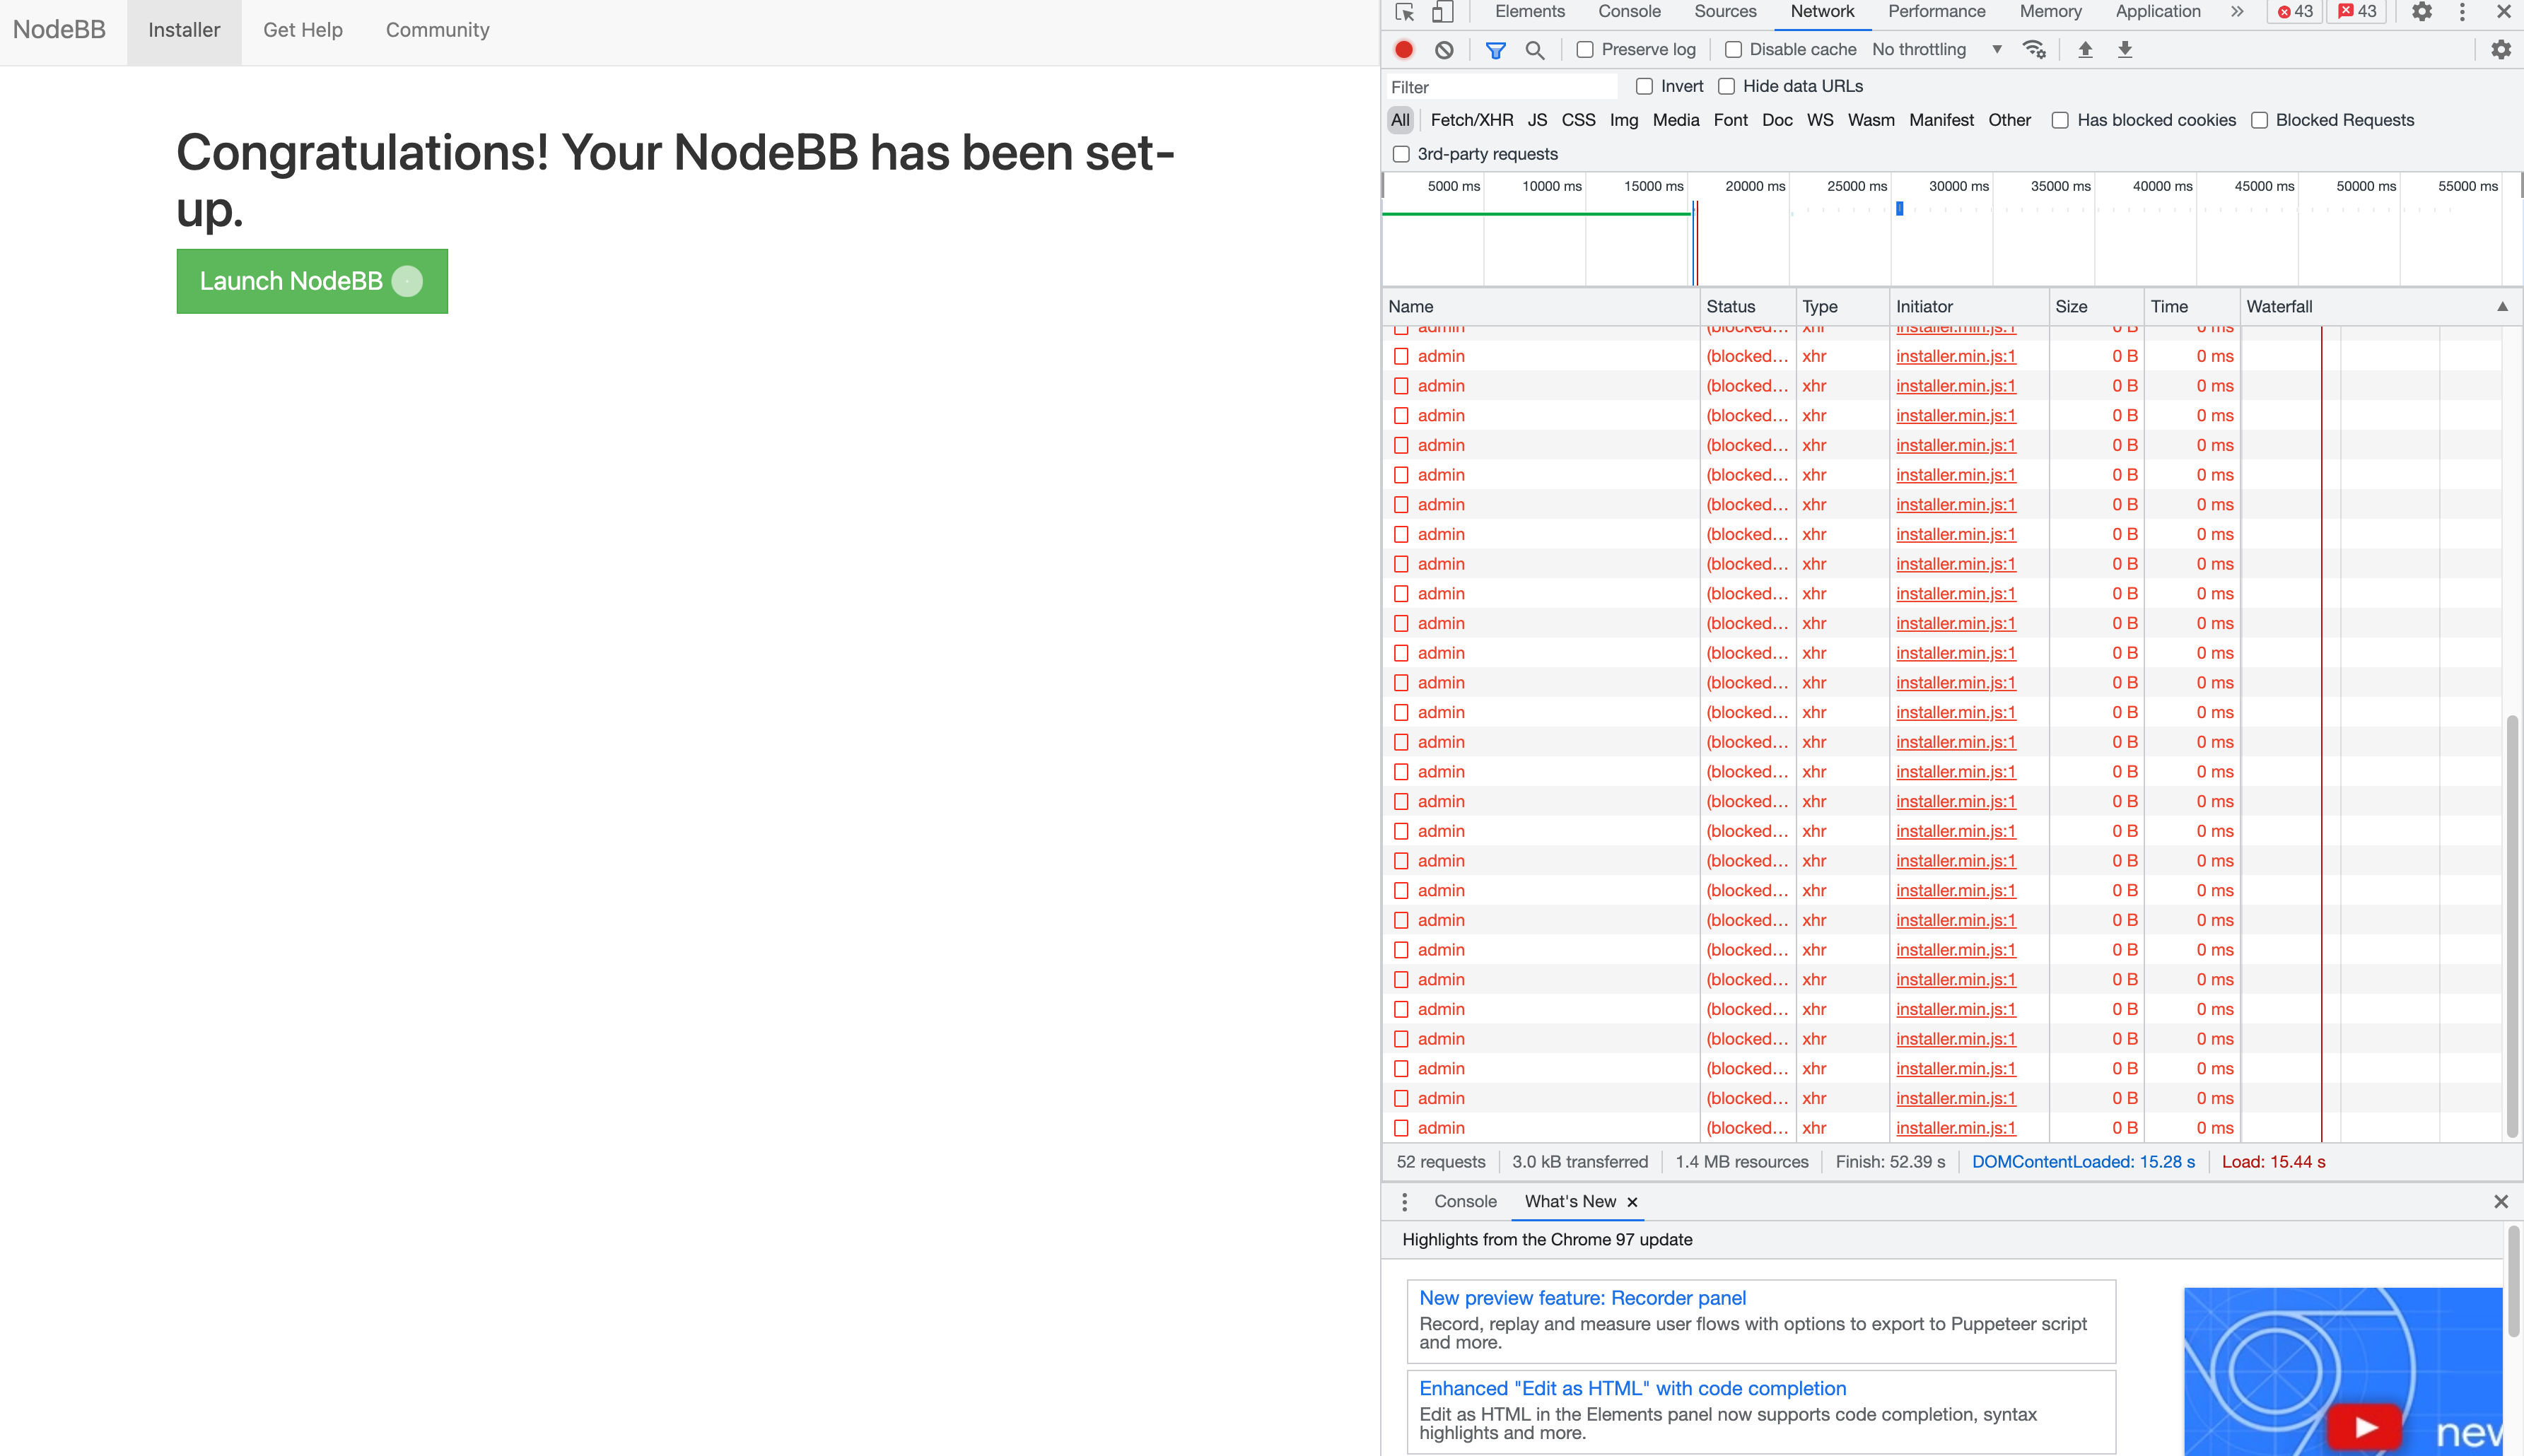The height and width of the screenshot is (1456, 2524).
Task: Open network conditions settings
Action: click(2034, 49)
